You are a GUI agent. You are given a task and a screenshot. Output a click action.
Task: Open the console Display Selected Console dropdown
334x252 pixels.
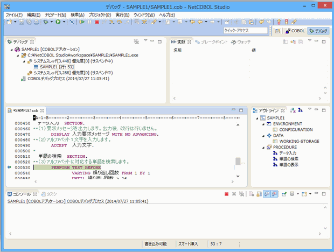tap(298, 194)
